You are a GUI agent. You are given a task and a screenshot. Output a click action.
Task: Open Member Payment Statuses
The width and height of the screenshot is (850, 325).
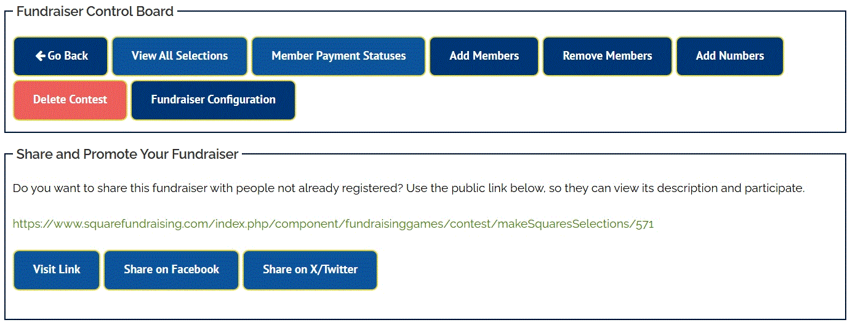coord(339,56)
